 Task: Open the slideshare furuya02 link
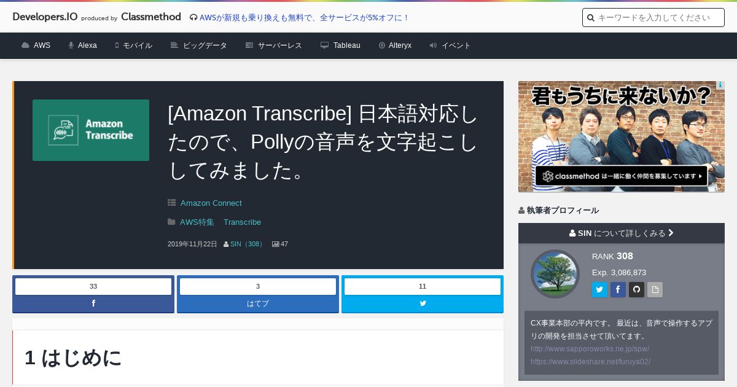[x=590, y=362]
